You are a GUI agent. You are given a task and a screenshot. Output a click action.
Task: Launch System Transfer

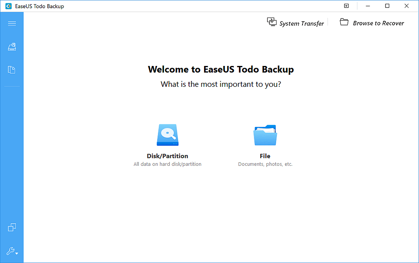(x=301, y=23)
